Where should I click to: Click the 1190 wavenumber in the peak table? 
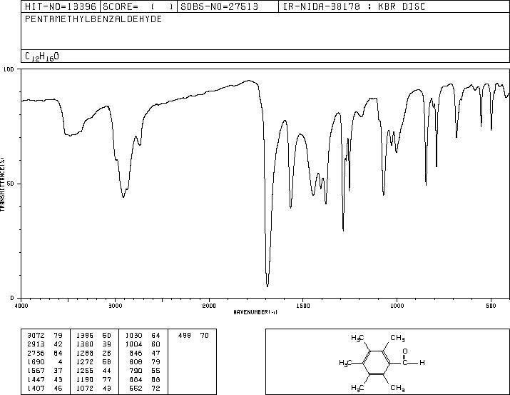[x=85, y=380]
